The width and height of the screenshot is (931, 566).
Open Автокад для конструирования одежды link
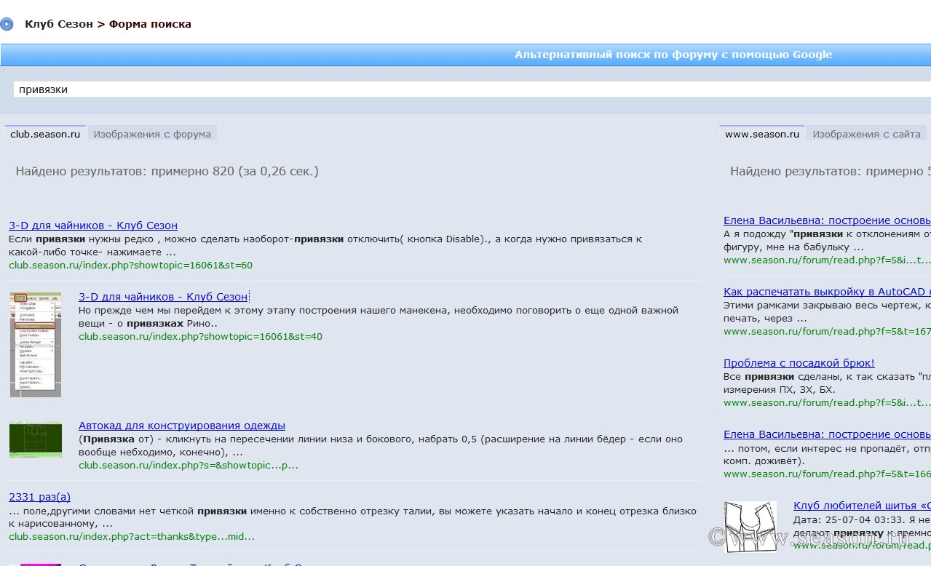coord(182,426)
